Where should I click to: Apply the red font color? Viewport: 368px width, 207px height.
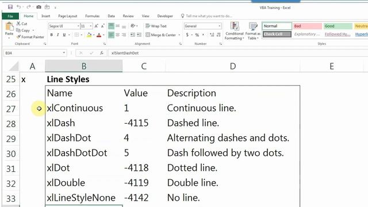coord(99,35)
